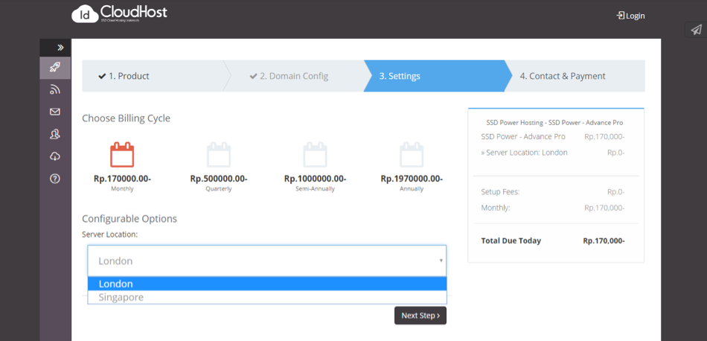Click the Configurable Options heading
Viewport: 707px width, 341px height.
coord(129,219)
